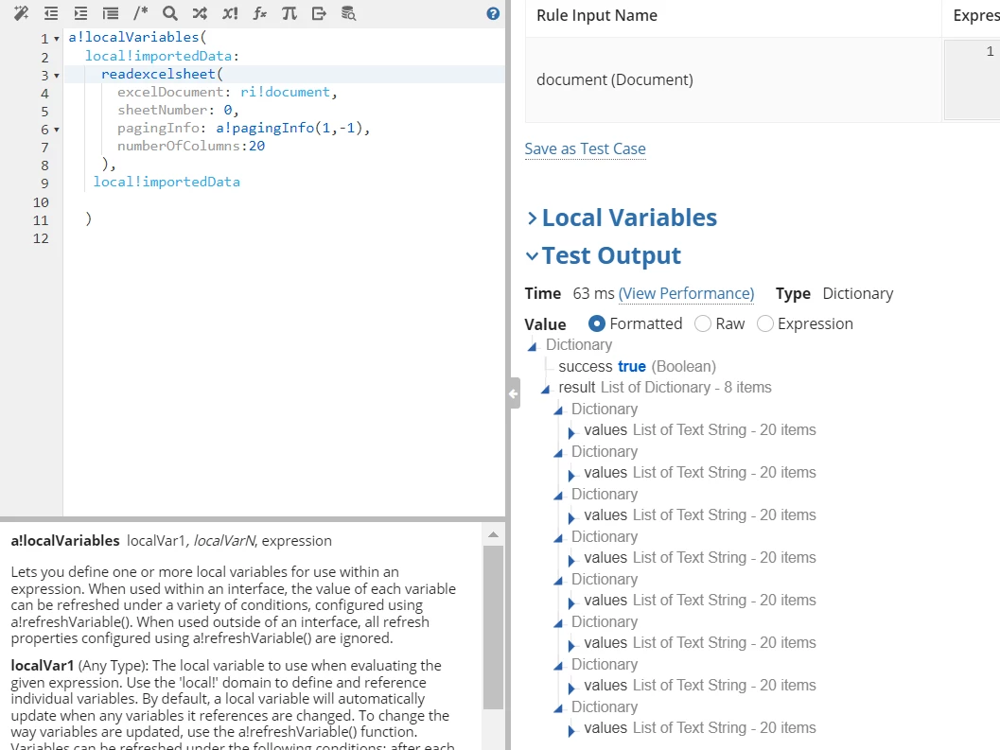This screenshot has width=1000, height=750.
Task: Click the magic wand format expression icon
Action: click(21, 13)
